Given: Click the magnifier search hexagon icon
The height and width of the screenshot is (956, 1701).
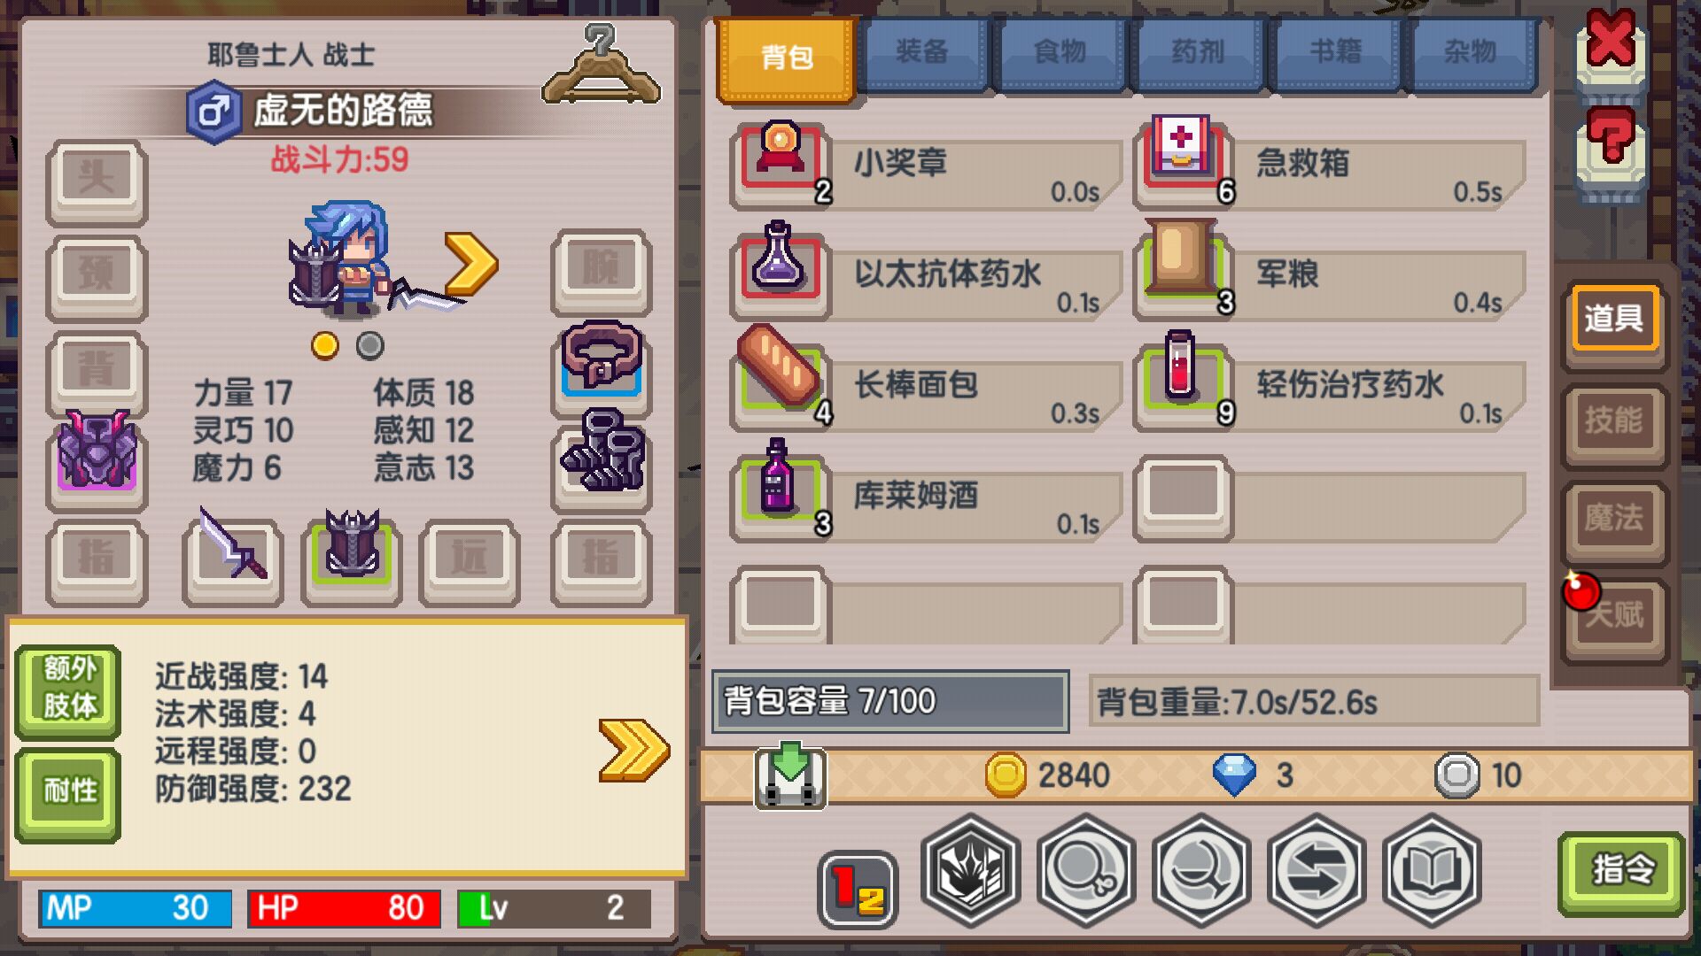Looking at the screenshot, I should (1086, 871).
